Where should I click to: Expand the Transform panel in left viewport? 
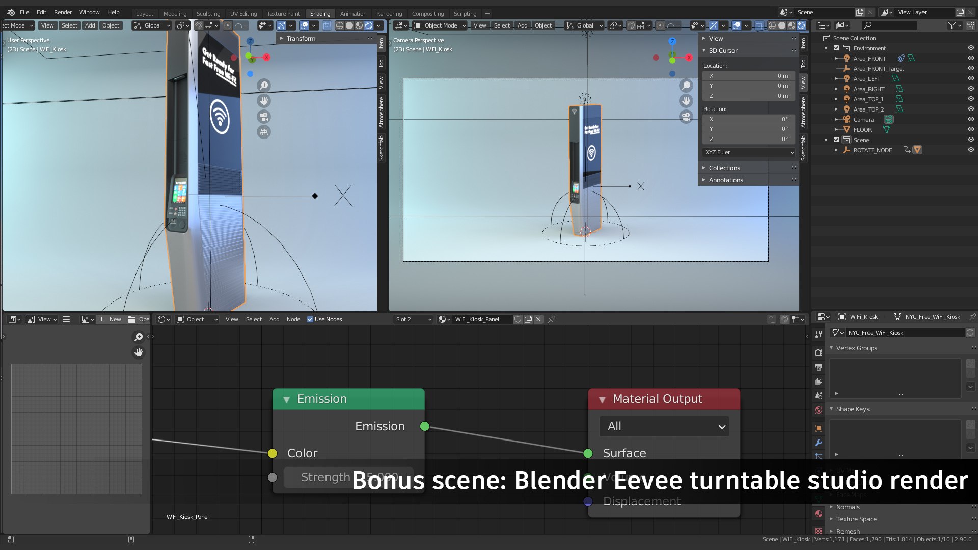pyautogui.click(x=301, y=39)
